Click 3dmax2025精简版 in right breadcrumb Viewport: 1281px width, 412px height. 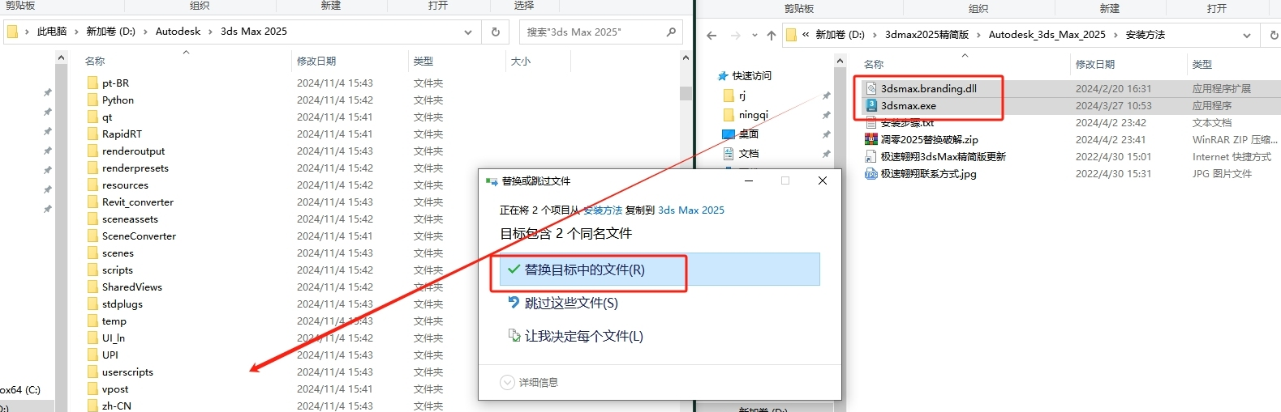(926, 35)
